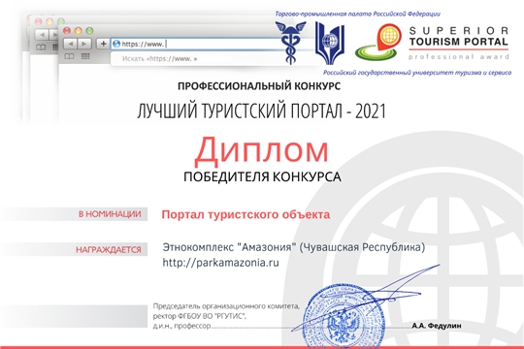Click the blue round official stamp
524x349 pixels.
coord(344,317)
